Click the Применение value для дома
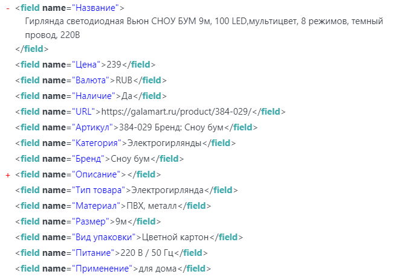Screen dimensions: 397x277 coord(157,269)
